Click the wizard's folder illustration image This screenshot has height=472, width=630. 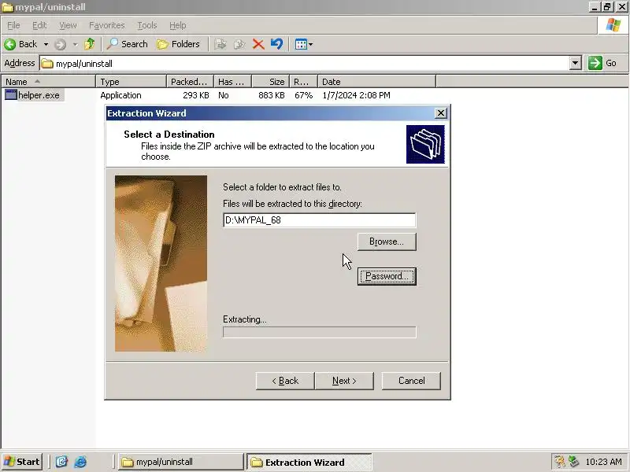[161, 264]
